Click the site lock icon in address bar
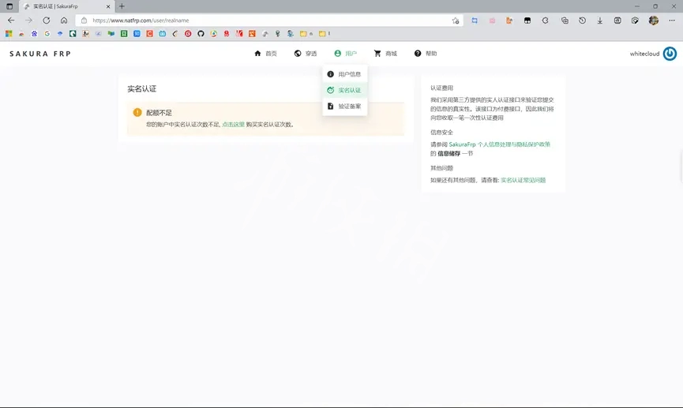Viewport: 683px width, 408px height. 84,21
